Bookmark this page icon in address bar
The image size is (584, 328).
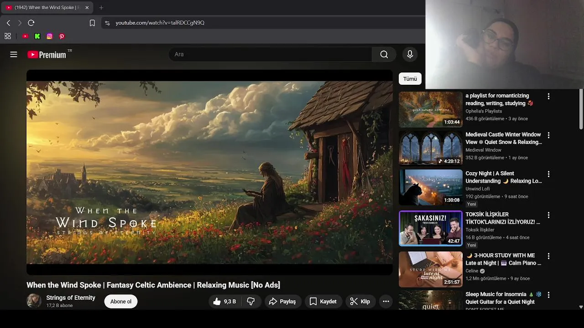(x=92, y=23)
